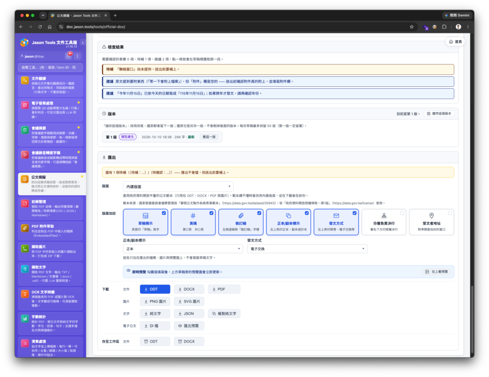The width and height of the screenshot is (489, 377).
Task: Open the user menu three-dot icon beside jason
Action: (x=77, y=56)
